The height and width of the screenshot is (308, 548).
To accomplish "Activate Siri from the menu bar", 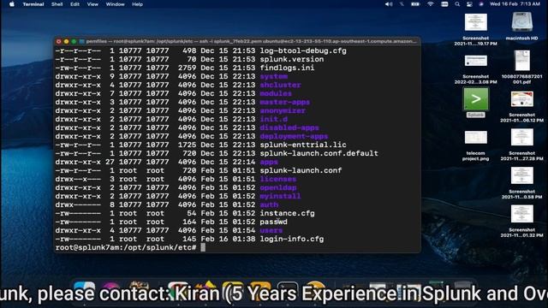I will tap(481, 4).
